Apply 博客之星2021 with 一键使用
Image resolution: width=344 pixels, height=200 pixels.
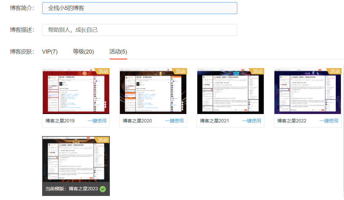coord(251,121)
